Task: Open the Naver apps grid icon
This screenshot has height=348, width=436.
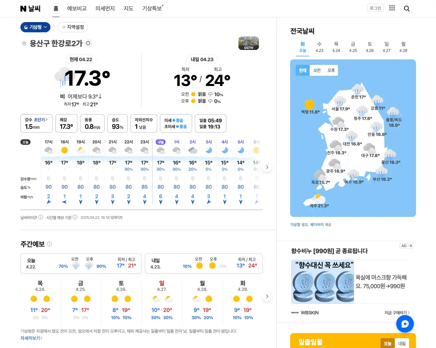Action: tap(392, 8)
